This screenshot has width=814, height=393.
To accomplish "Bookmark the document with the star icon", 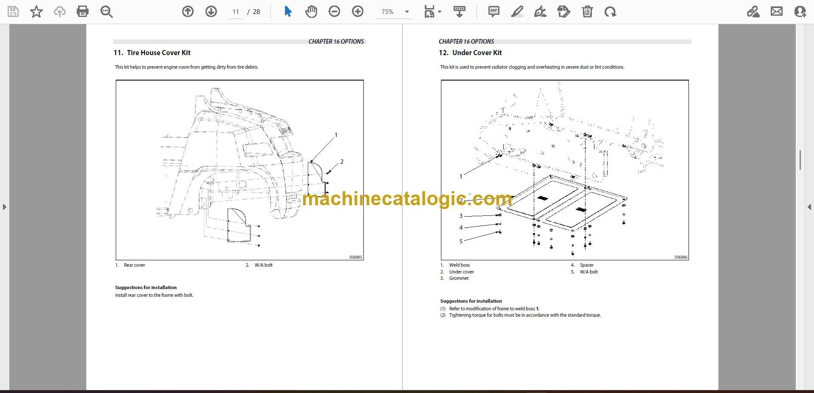I will [36, 11].
